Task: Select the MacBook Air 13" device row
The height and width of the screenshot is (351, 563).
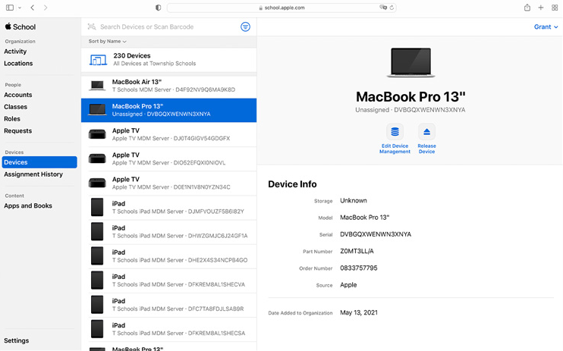Action: [x=168, y=86]
